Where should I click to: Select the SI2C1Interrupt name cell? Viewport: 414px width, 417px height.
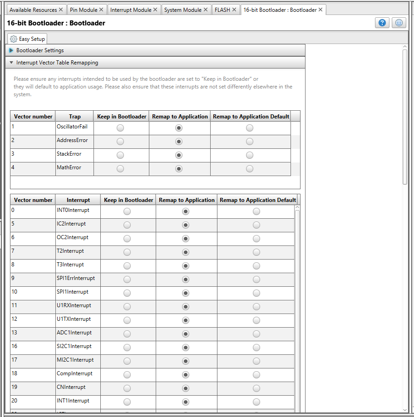78,348
